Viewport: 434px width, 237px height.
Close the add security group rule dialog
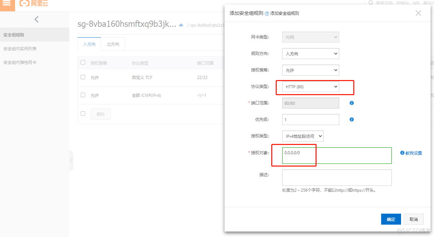418,13
